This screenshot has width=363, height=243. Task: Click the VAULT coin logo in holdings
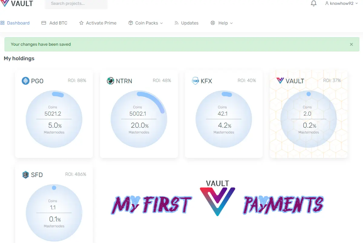pos(280,81)
